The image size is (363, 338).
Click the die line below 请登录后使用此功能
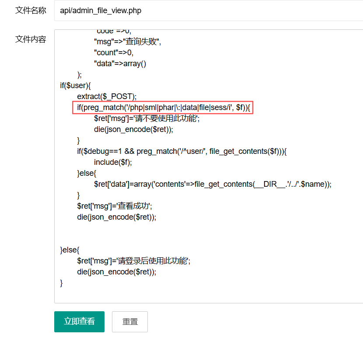116,272
